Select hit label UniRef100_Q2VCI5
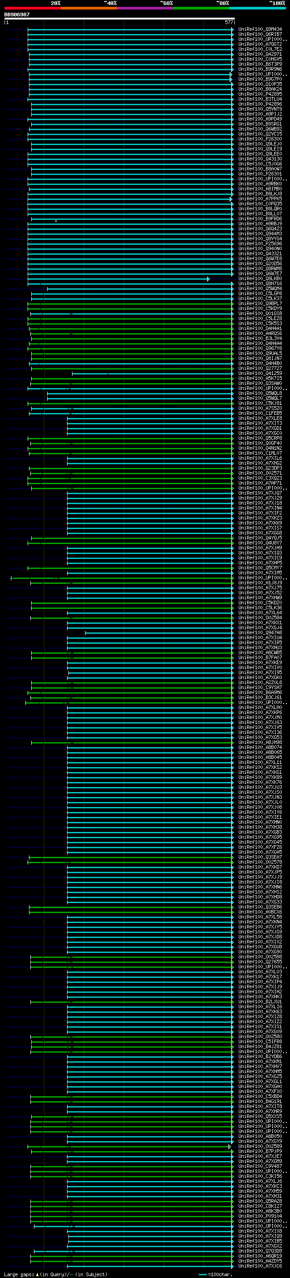Viewport: 290px width, 1278px height. (260, 134)
